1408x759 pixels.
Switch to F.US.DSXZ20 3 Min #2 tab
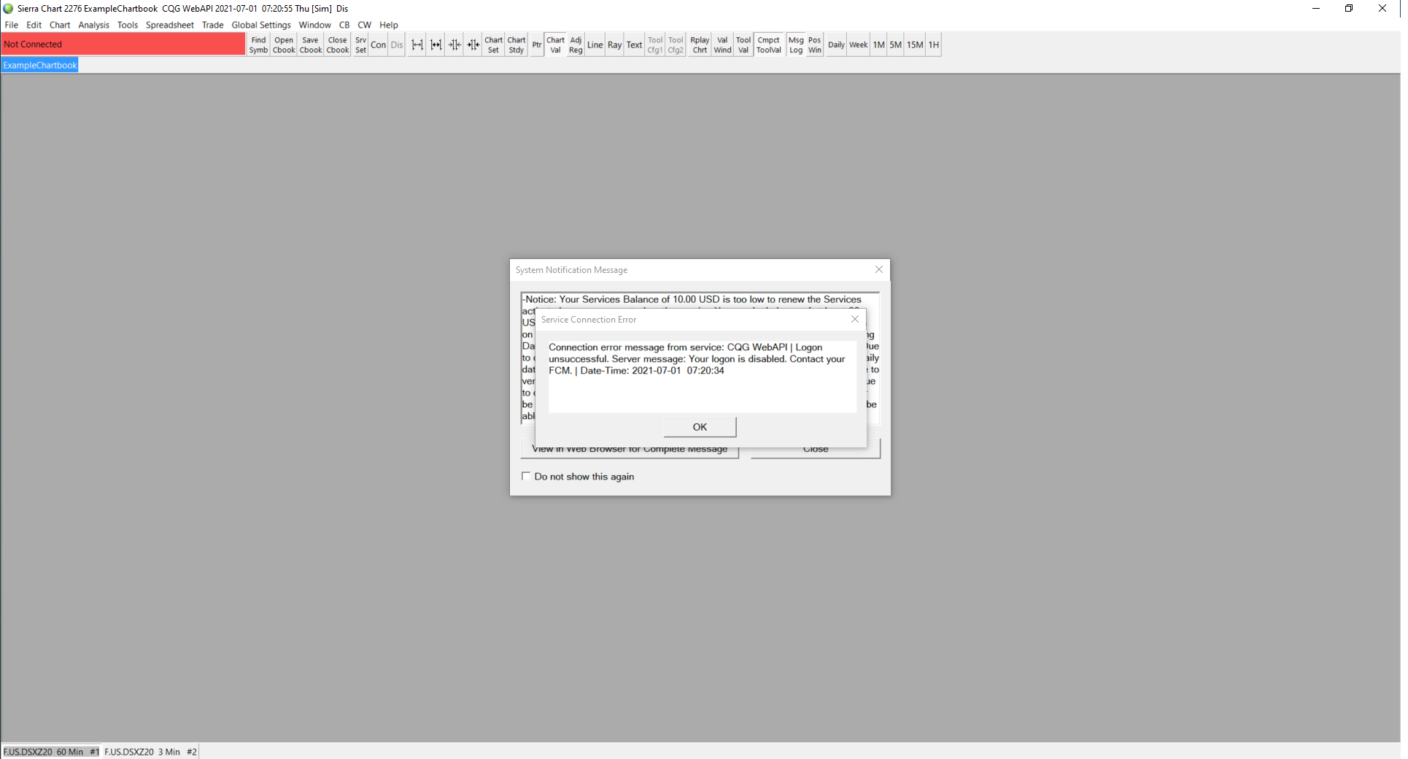150,752
